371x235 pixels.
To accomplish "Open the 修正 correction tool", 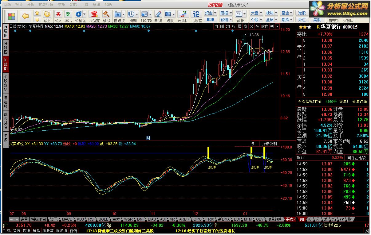I will pos(47,16).
